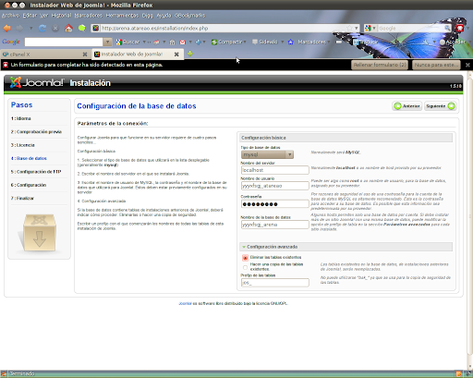Open the Editar menu

[x=30, y=15]
